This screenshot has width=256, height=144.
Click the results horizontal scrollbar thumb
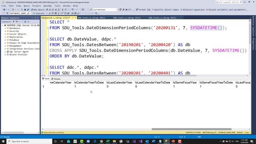pyautogui.click(x=192, y=129)
